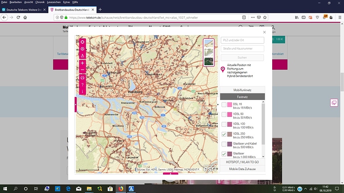Open the Lesezeichen menu

54,2
